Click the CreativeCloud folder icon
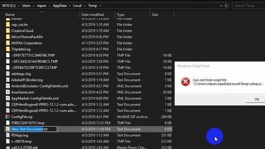This screenshot has height=149, width=265. [x=8, y=31]
